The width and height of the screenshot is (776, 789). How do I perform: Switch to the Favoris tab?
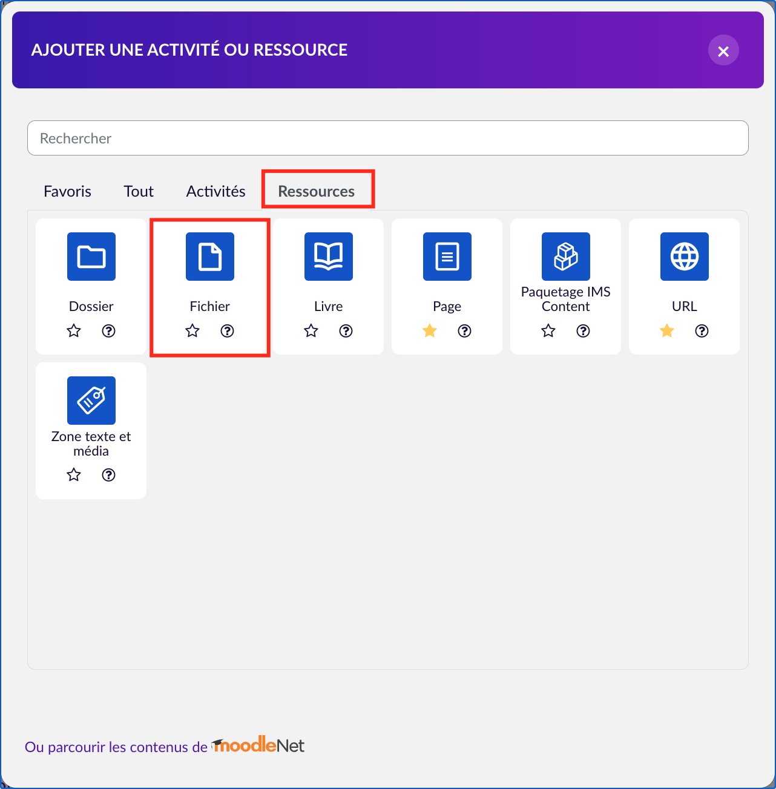[67, 191]
